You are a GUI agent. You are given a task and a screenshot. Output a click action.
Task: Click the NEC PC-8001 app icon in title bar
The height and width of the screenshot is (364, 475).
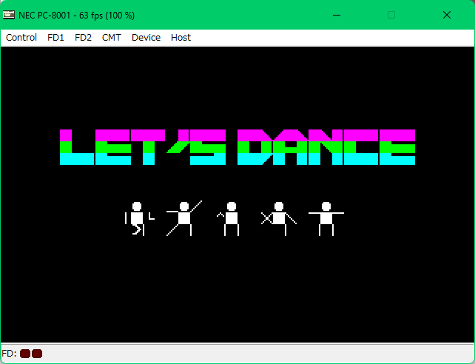[x=9, y=15]
